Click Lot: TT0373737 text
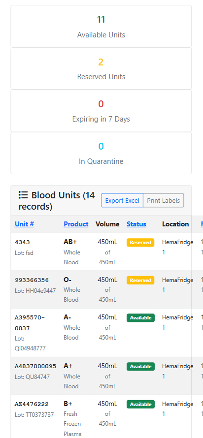The height and width of the screenshot is (438, 203). point(34,414)
